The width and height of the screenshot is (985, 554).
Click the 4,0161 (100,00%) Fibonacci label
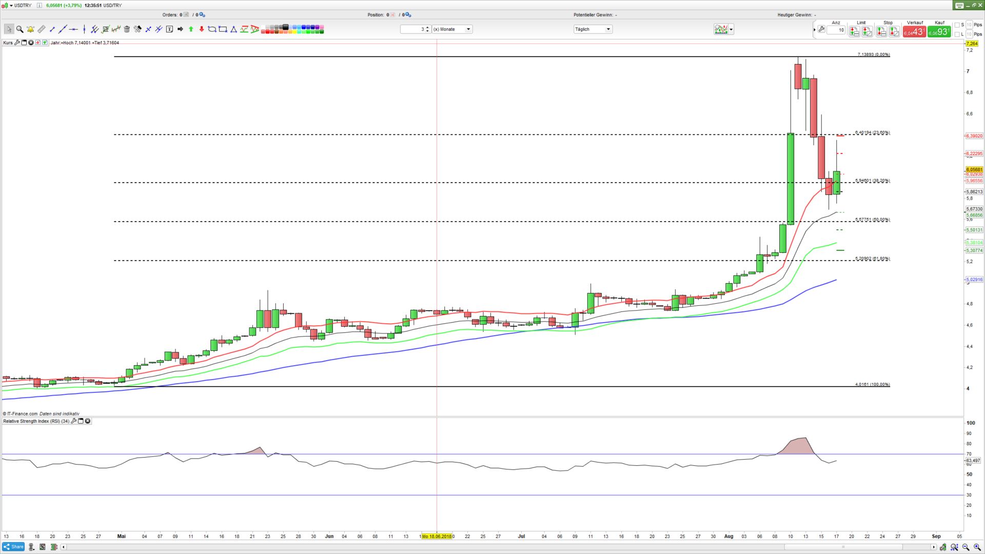873,384
